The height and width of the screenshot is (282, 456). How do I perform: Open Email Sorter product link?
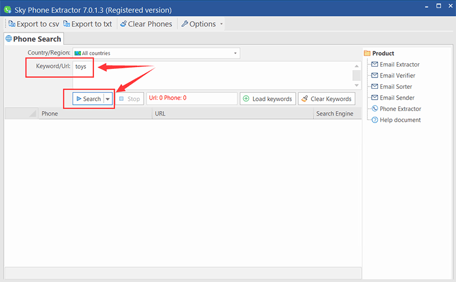click(x=396, y=87)
